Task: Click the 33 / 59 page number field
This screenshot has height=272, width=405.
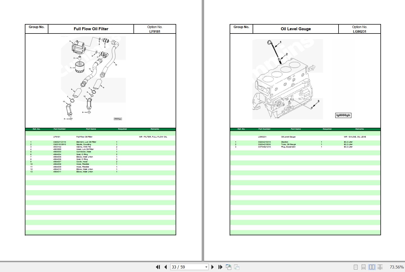Action: (x=186, y=267)
